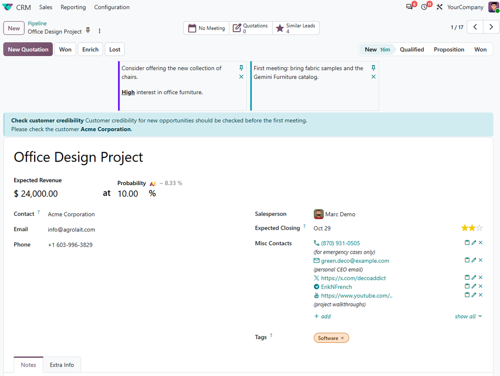Edit the YouTube link contact entry

coord(474,295)
